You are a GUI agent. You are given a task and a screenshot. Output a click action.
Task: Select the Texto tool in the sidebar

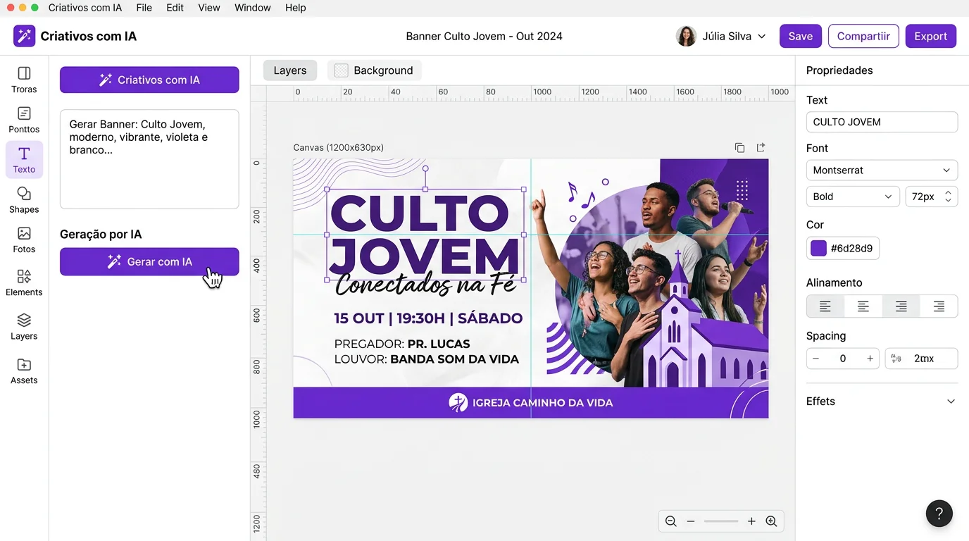pyautogui.click(x=24, y=159)
